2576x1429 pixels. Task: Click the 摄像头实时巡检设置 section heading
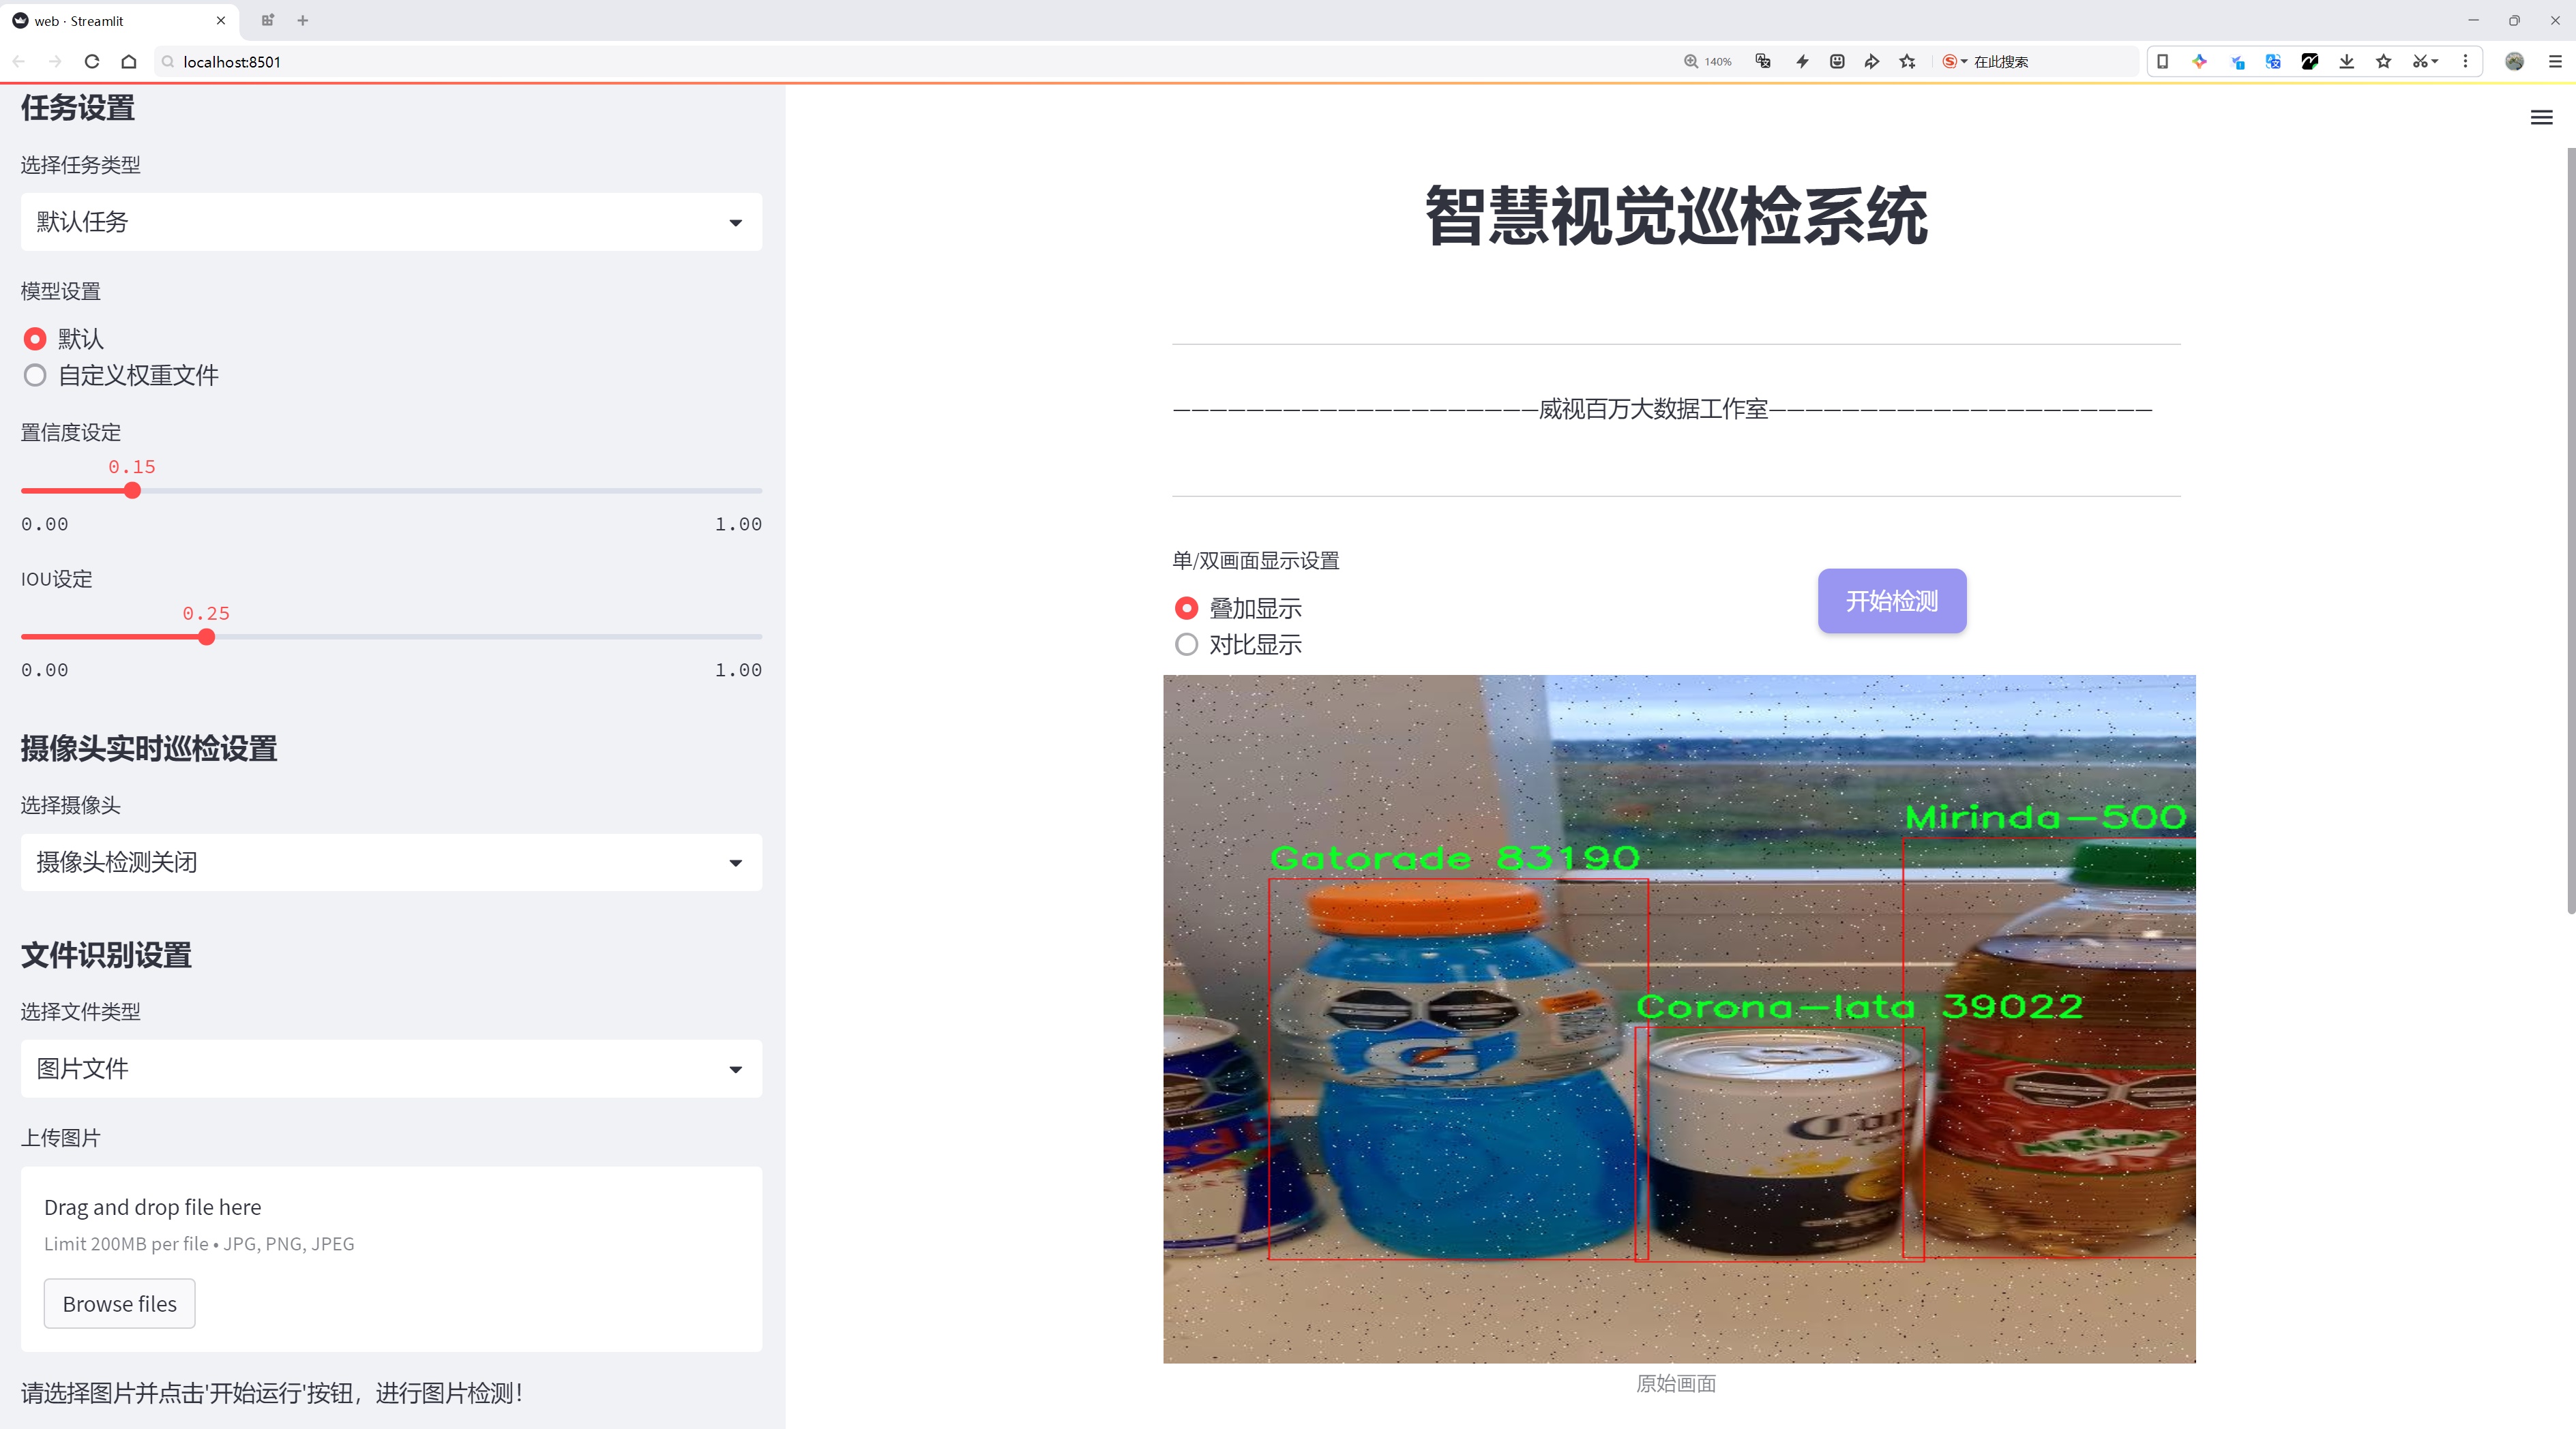(149, 749)
